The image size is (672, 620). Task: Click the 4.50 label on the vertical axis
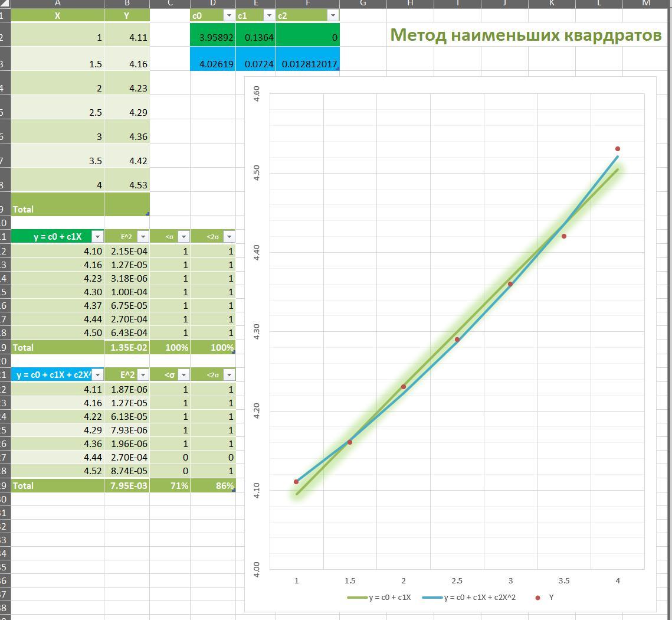(x=256, y=173)
